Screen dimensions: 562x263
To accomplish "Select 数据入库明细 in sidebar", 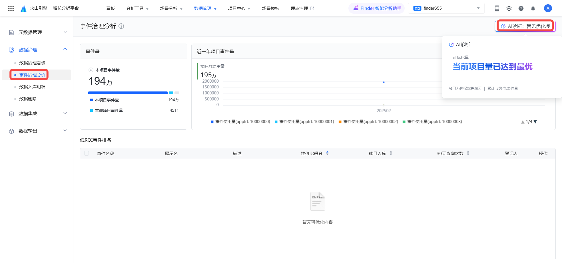I will 32,87.
